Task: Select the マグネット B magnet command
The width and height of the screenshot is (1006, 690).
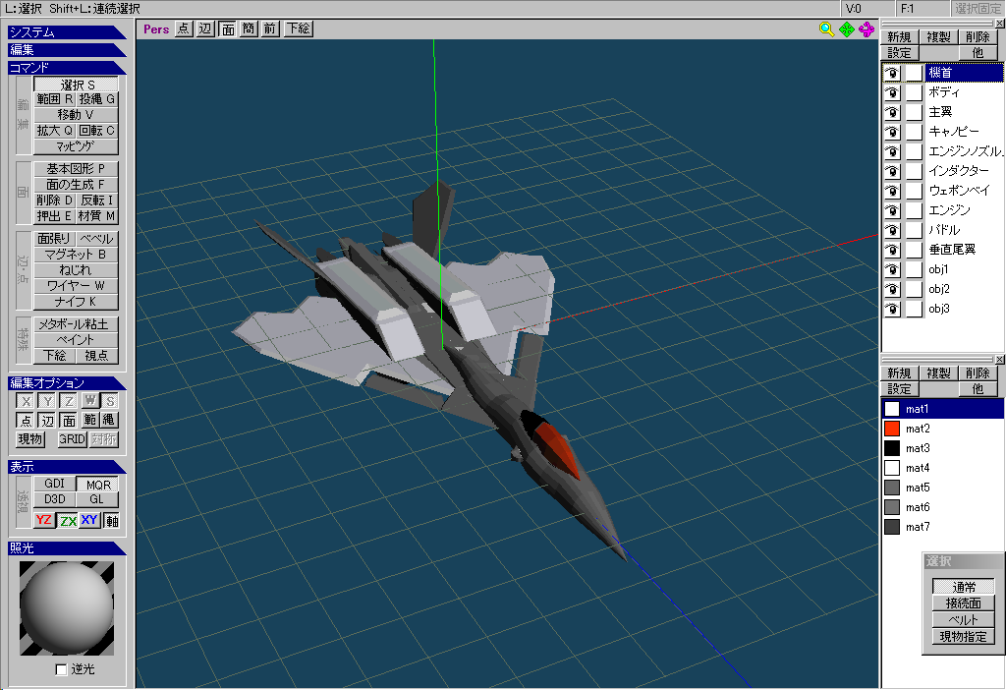Action: coord(76,255)
